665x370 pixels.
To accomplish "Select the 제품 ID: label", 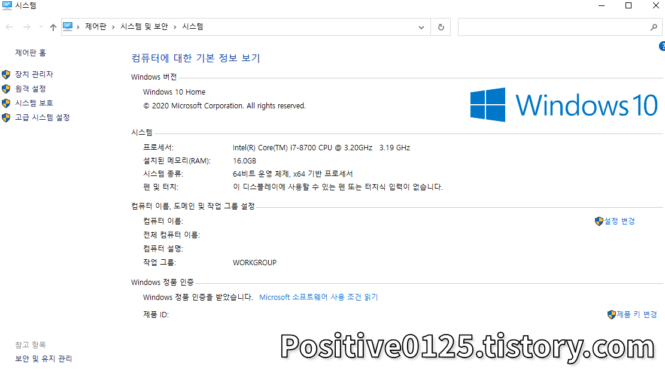I will (156, 314).
